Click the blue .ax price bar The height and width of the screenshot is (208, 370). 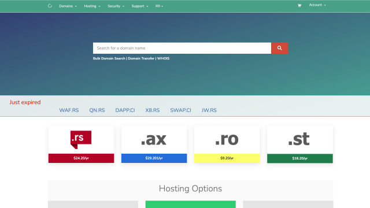pyautogui.click(x=154, y=158)
